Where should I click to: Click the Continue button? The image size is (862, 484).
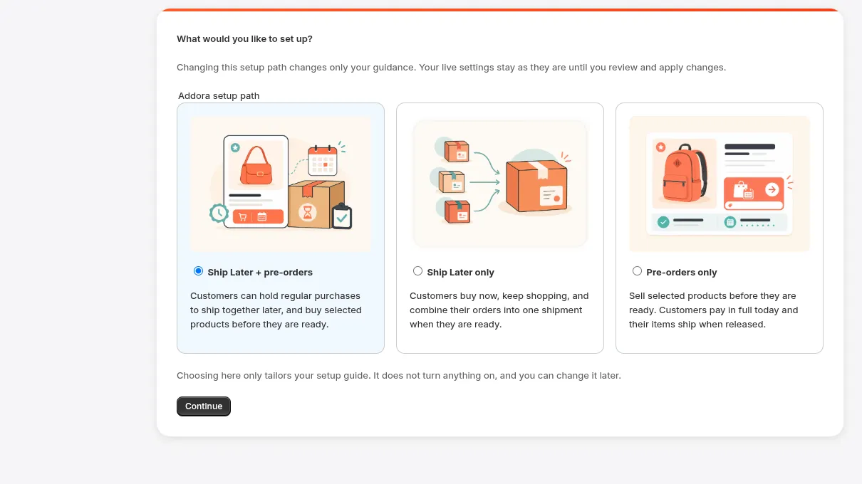pos(204,406)
